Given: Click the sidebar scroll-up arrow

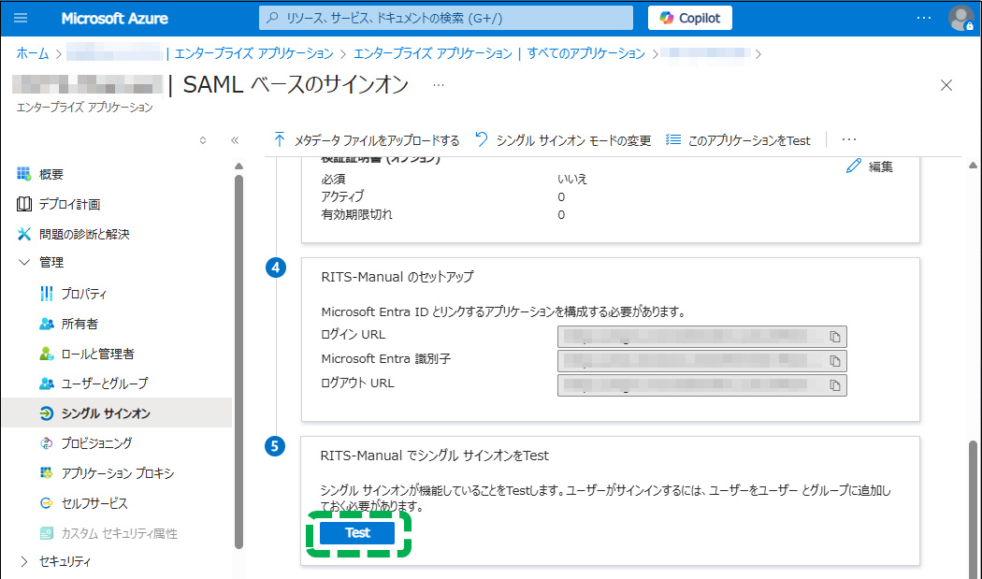Looking at the screenshot, I should (238, 166).
